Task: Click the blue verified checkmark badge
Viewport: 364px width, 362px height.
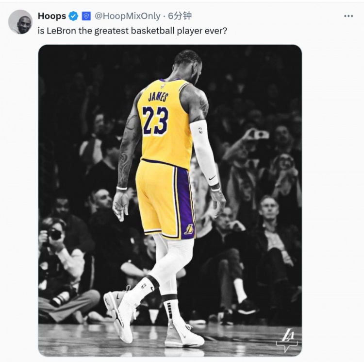Action: [x=73, y=16]
